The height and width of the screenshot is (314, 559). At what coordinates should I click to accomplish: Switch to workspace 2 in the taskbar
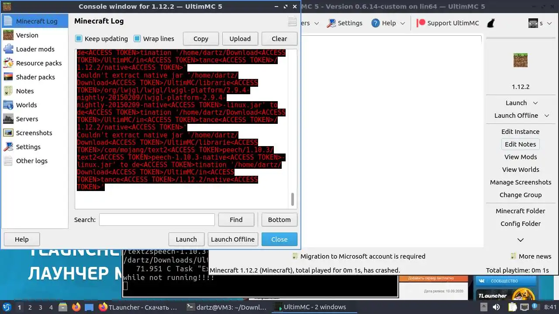tap(30, 307)
